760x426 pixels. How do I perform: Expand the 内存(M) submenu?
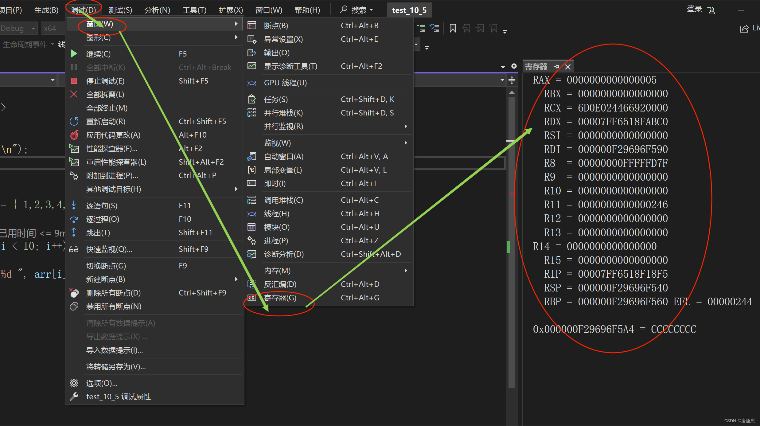click(329, 271)
